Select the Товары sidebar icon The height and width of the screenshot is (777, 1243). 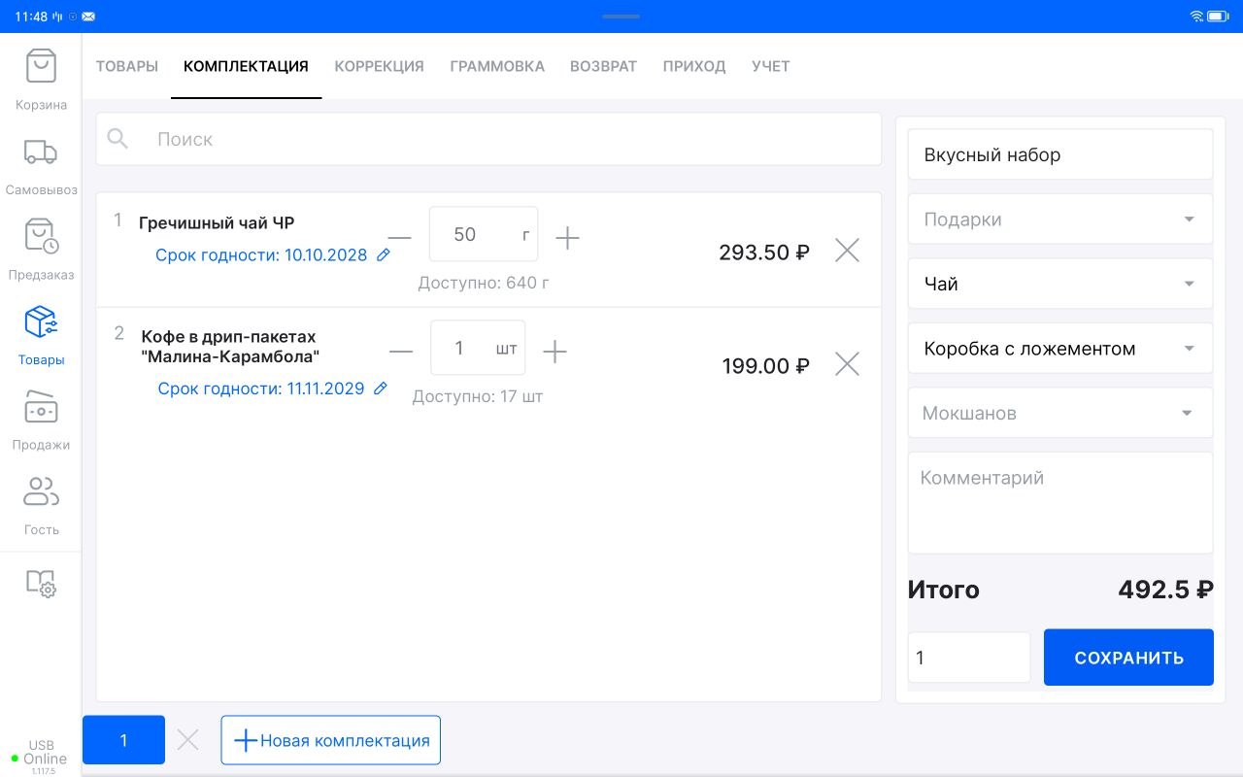40,333
